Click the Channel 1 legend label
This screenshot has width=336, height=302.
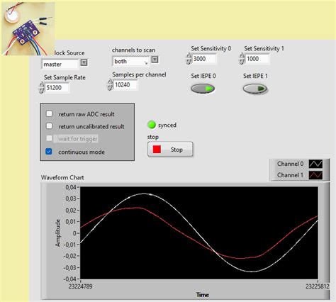point(290,175)
